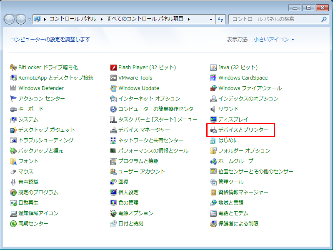333x250 pixels.
Task: Click the refresh button next to address bar
Action: [220, 19]
